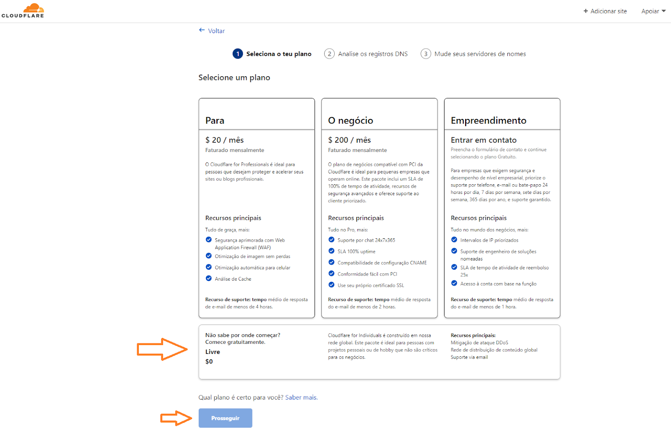Screen dimensions: 671x433
Task: Click checkmark beside Segurança aprimorada com Web
Action: 208,240
